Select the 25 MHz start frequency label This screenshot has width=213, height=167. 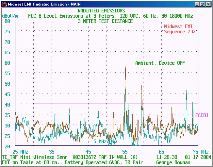click(20, 152)
